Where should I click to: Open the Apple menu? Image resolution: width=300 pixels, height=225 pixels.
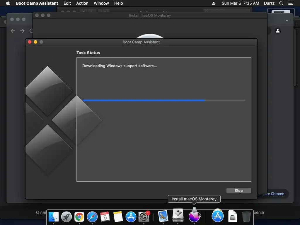pos(8,3)
